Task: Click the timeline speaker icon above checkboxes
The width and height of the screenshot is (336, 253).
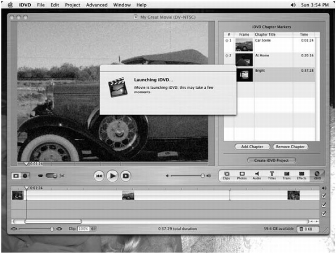Action: [x=324, y=188]
